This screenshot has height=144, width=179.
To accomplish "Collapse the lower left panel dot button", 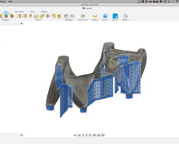I will click(x=21, y=135).
